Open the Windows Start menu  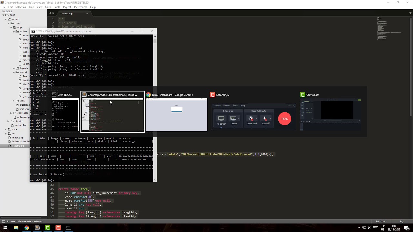pyautogui.click(x=5, y=228)
